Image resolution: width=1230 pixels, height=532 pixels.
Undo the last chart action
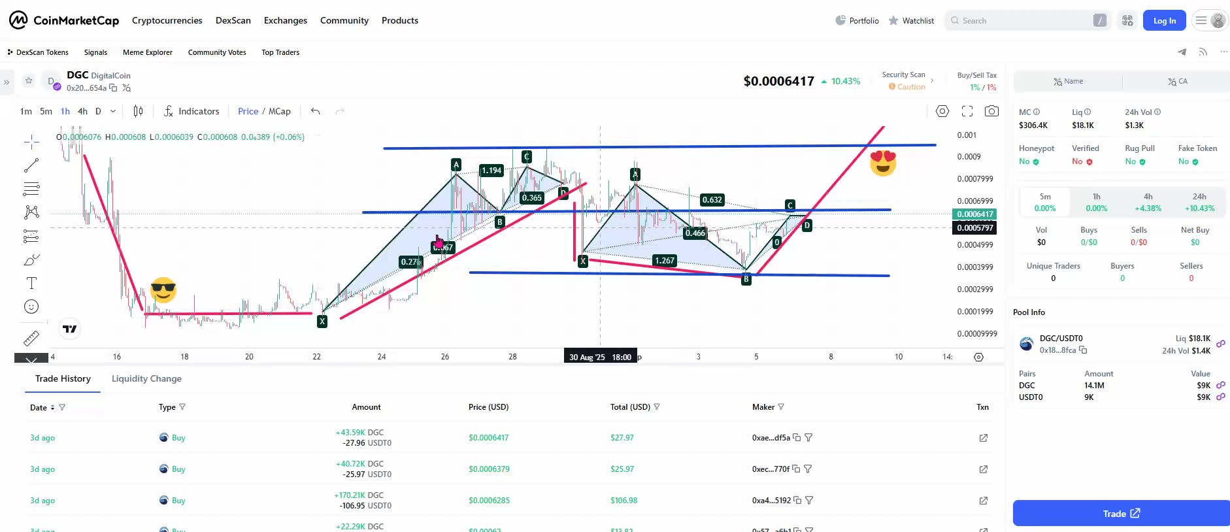[x=316, y=111]
